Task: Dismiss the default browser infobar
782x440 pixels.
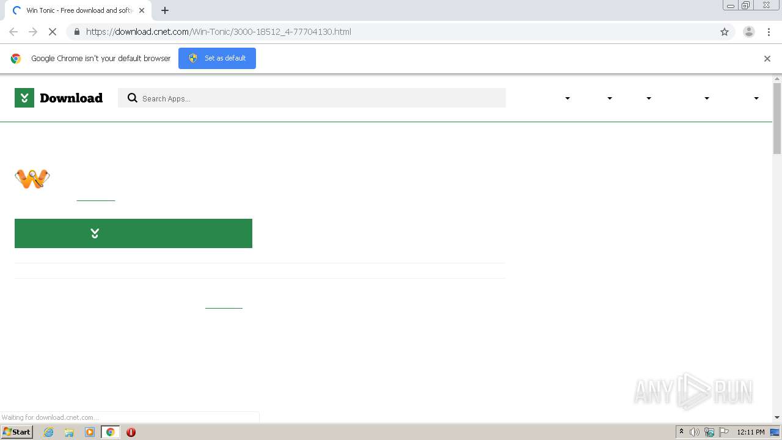Action: click(x=767, y=59)
